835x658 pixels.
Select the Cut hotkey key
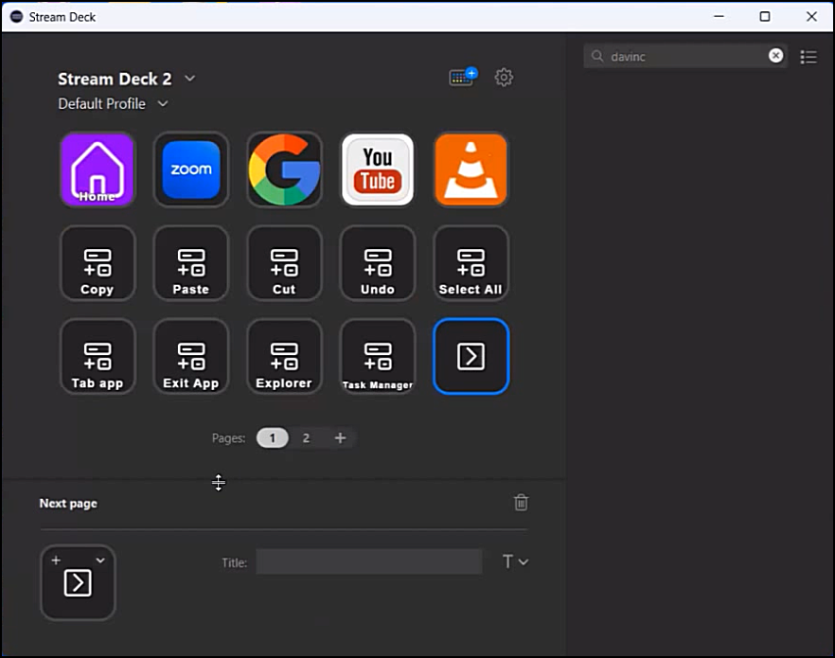pos(284,263)
